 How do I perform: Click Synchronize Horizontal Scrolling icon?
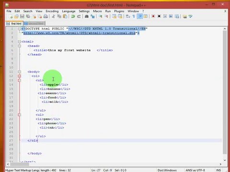pos(120,16)
